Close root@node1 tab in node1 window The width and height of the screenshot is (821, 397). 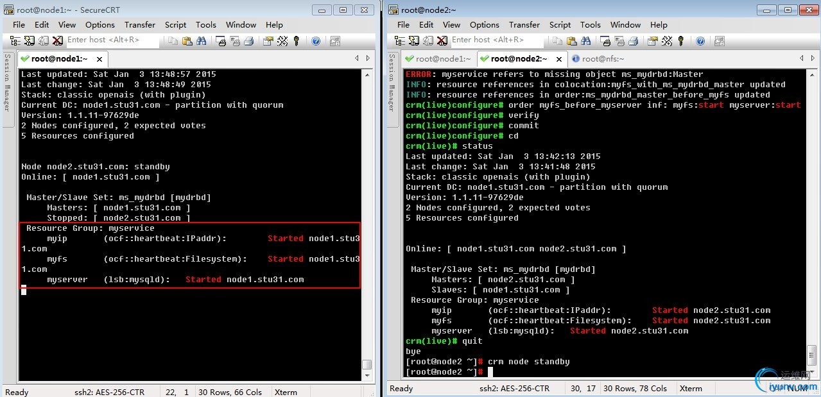pos(99,59)
